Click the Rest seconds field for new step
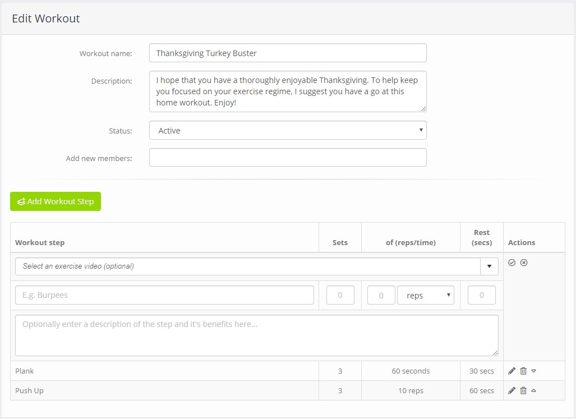This screenshot has width=576, height=419. pyautogui.click(x=482, y=295)
